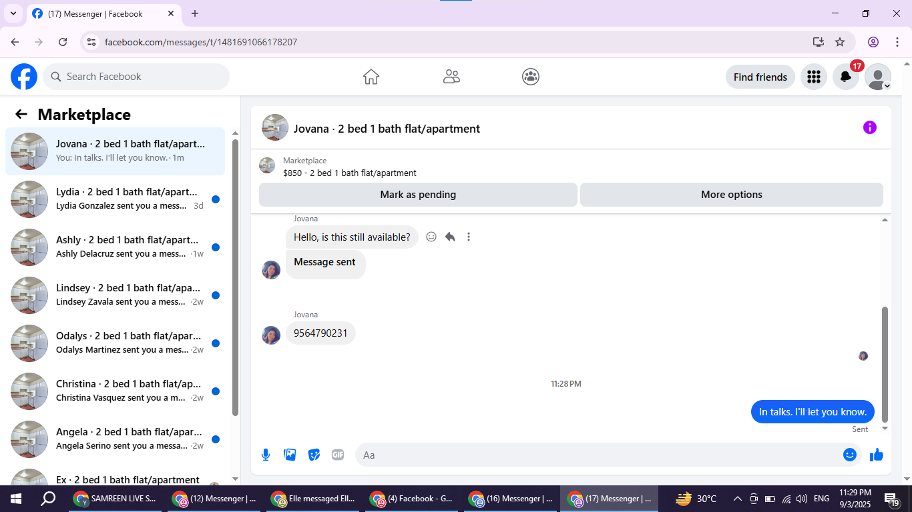
Task: Open the Ex conversation at list bottom
Action: (x=116, y=475)
